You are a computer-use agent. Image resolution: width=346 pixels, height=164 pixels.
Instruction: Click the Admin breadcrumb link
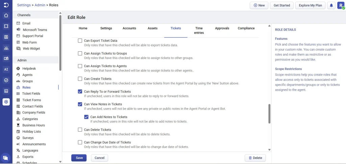(x=41, y=5)
